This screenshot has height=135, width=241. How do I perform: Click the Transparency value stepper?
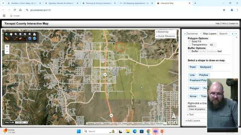pos(215,45)
